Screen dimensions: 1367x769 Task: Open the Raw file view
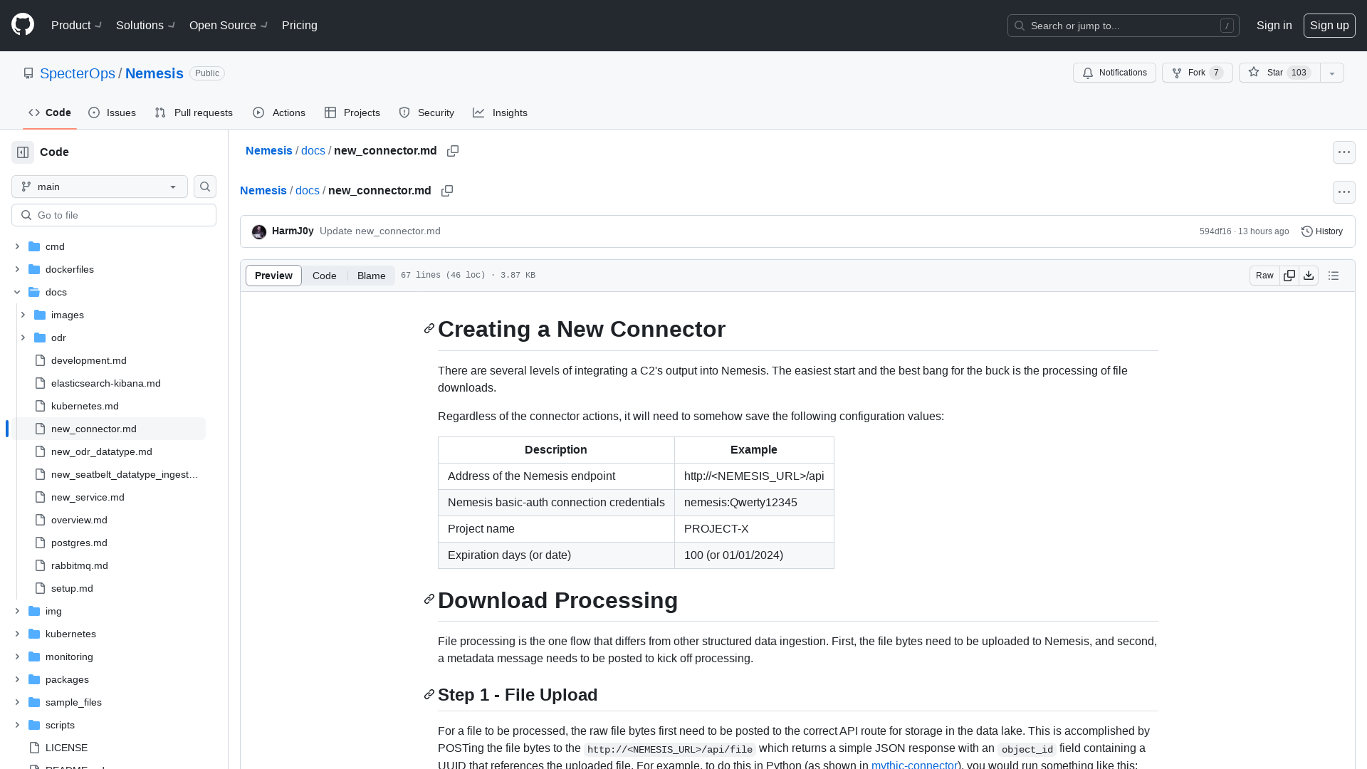point(1264,276)
